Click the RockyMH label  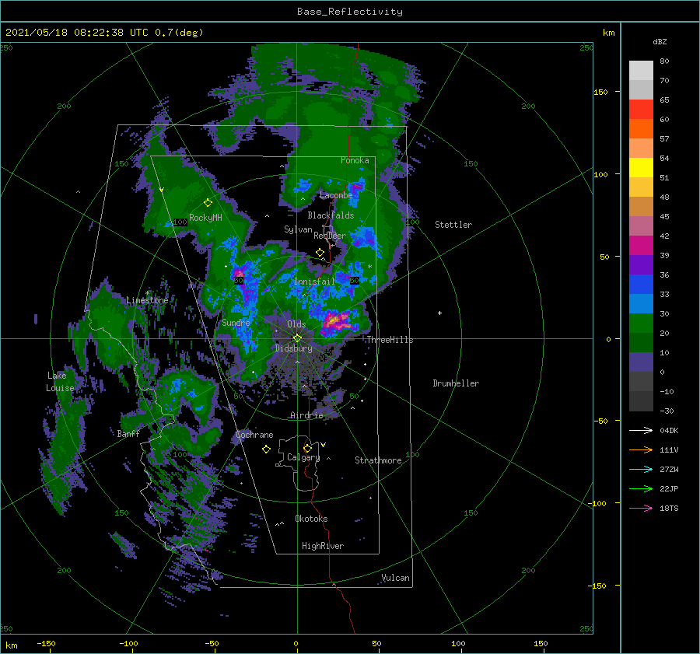point(205,218)
